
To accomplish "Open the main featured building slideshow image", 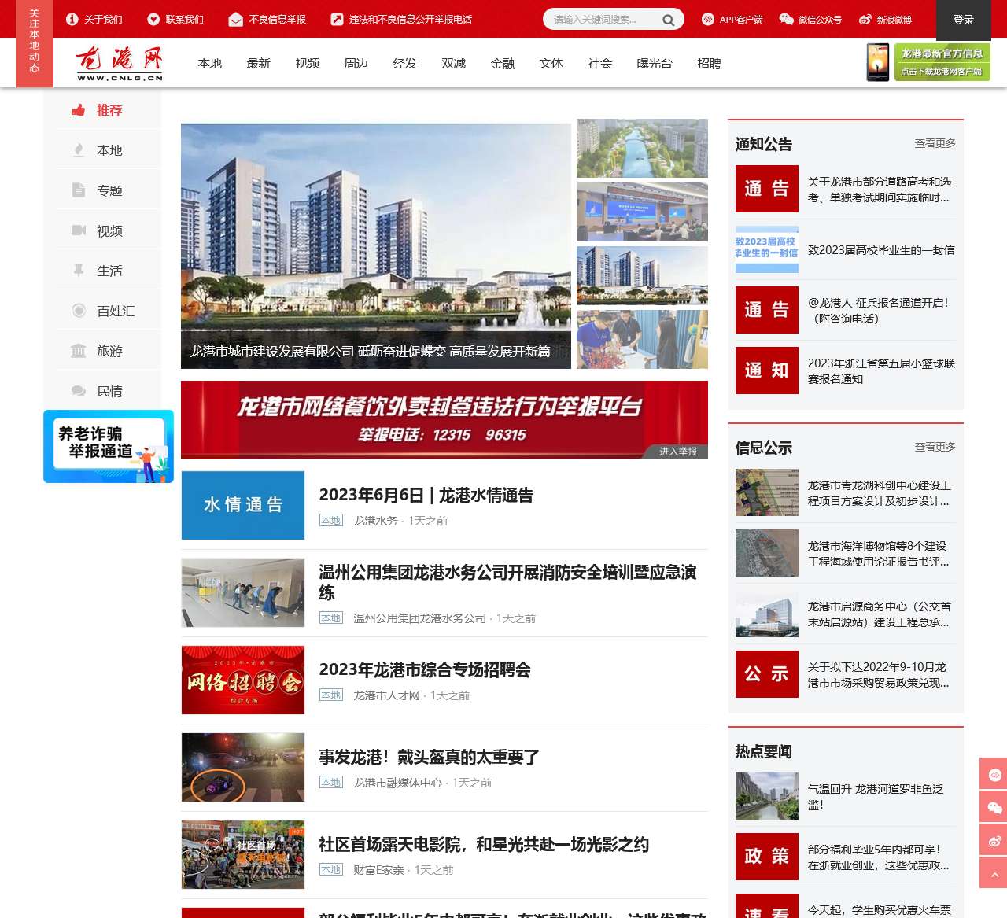I will pos(376,245).
